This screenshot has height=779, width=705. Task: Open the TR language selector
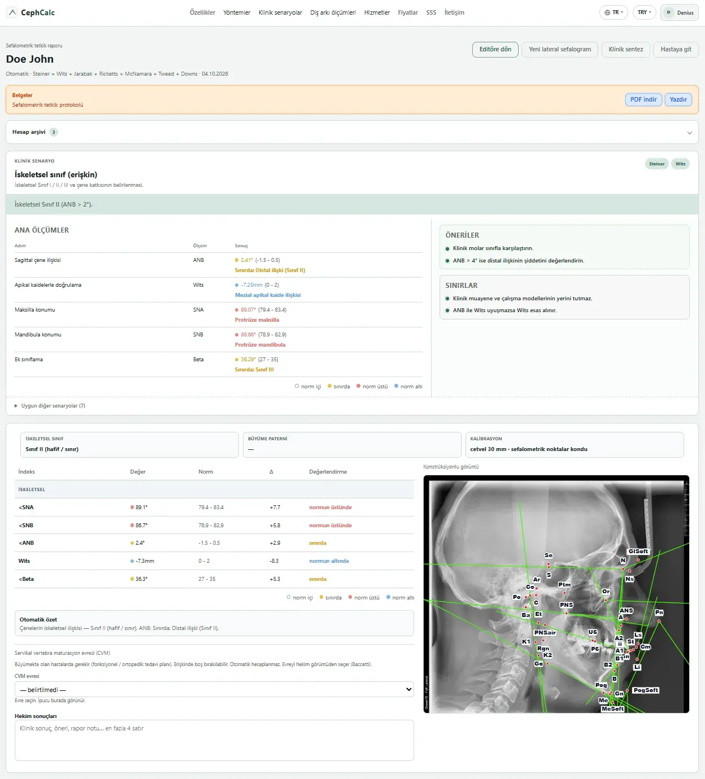point(613,12)
